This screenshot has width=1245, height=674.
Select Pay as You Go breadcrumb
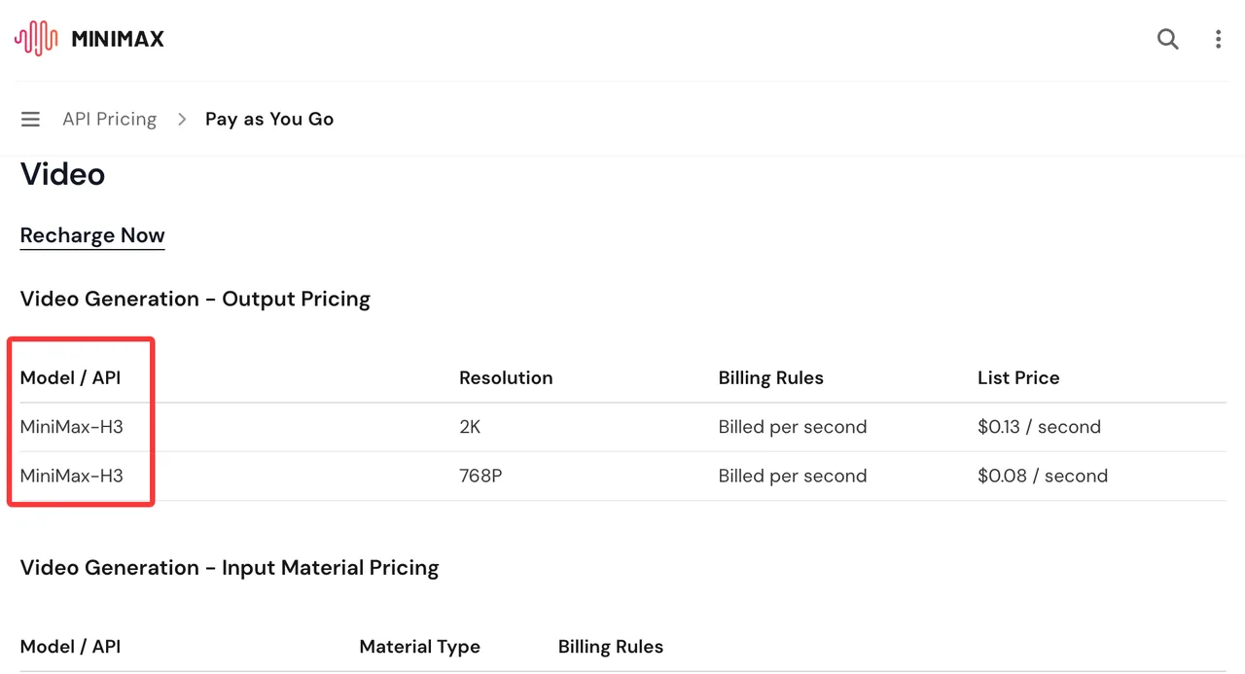[269, 119]
